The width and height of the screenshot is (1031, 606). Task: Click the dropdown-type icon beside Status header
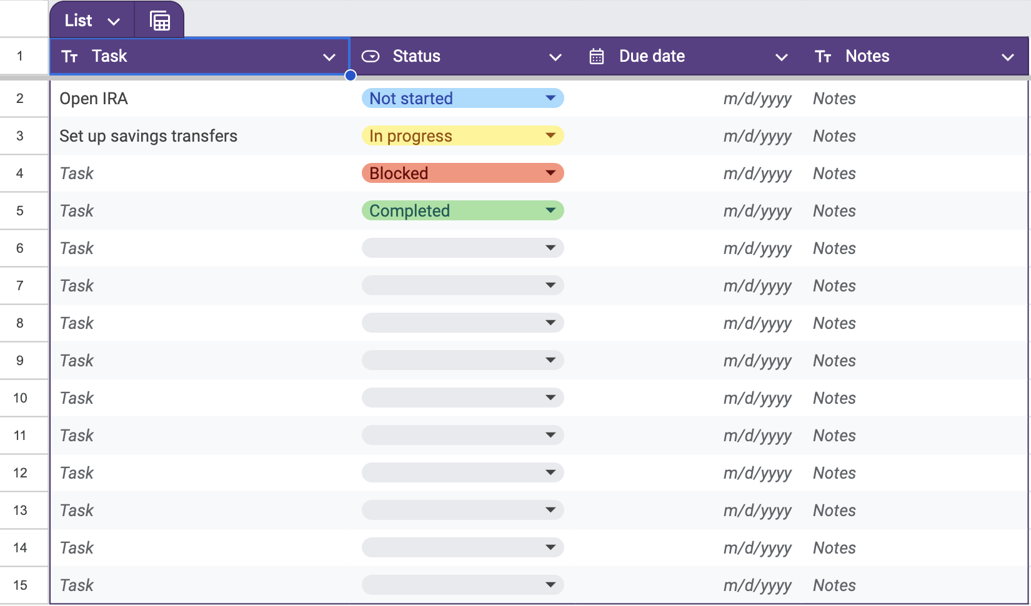pyautogui.click(x=371, y=57)
